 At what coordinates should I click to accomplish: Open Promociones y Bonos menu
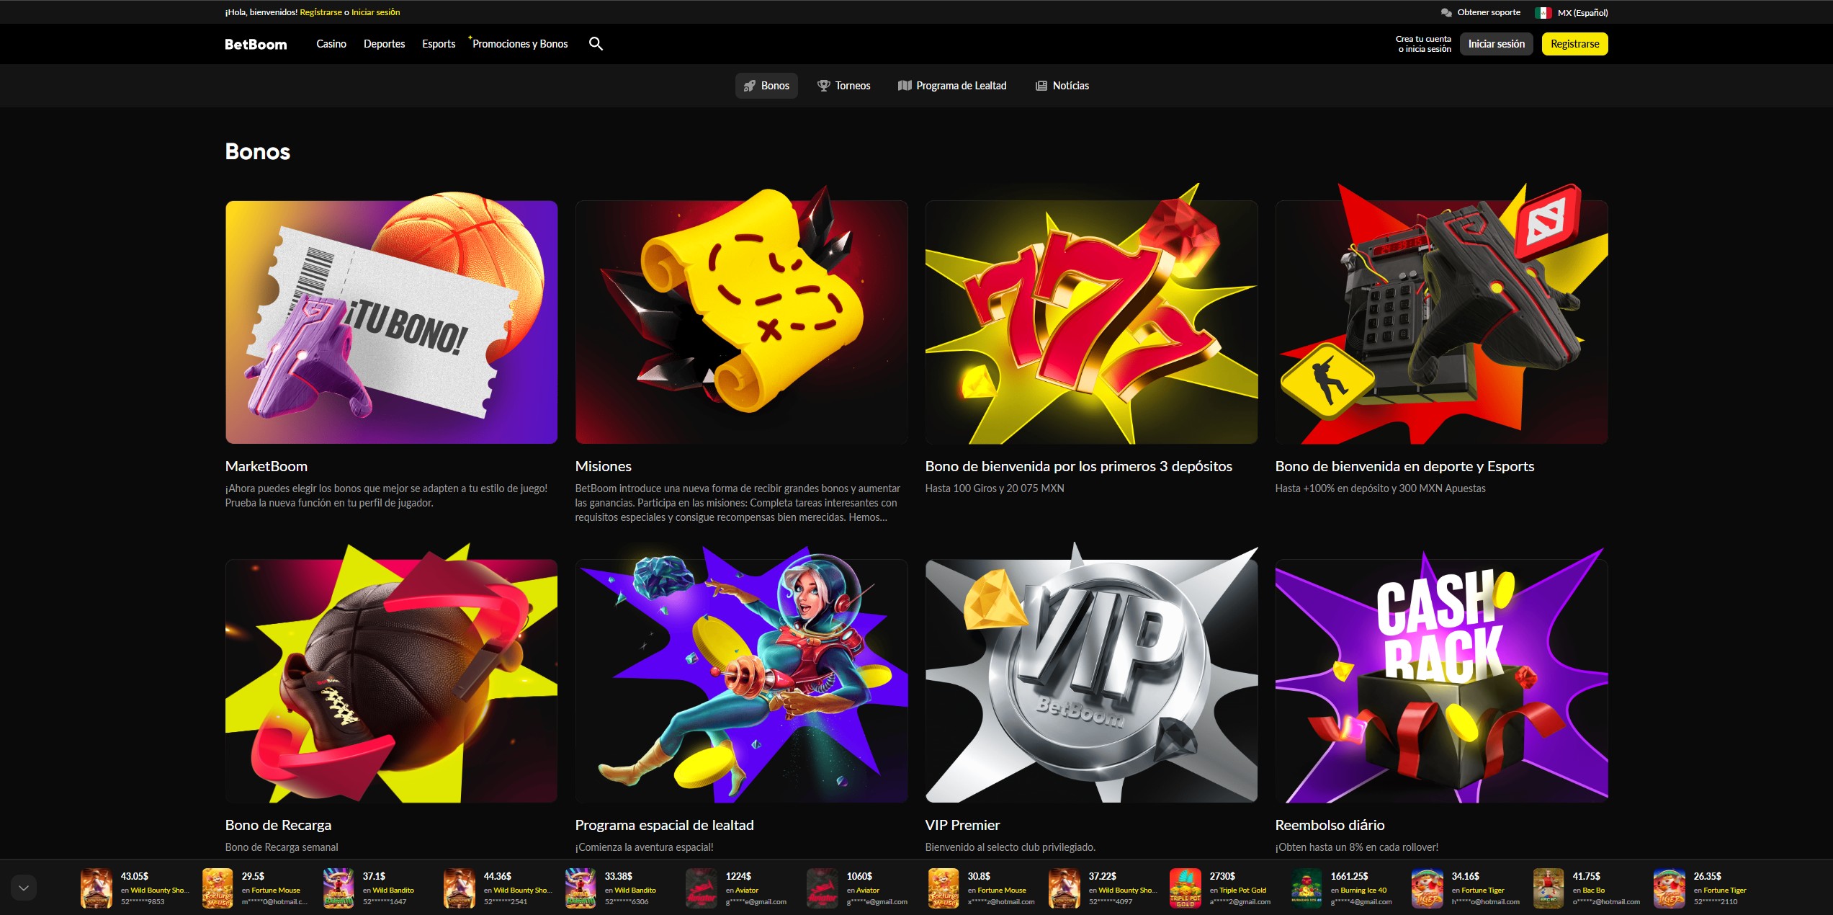click(520, 44)
